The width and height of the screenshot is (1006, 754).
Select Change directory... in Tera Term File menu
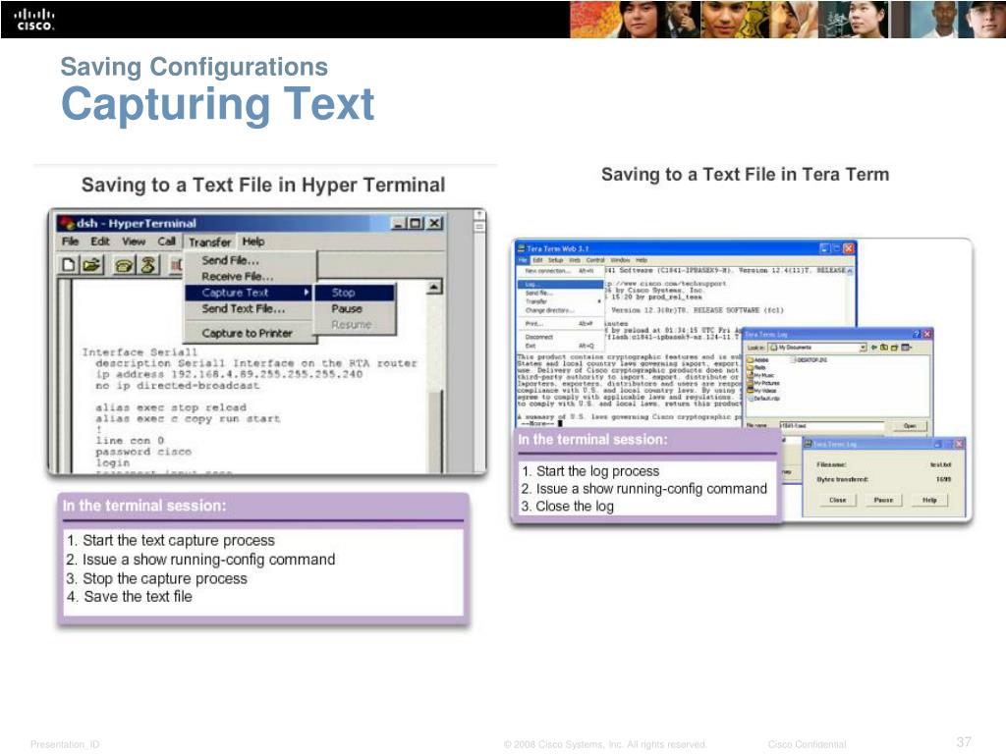click(x=560, y=310)
